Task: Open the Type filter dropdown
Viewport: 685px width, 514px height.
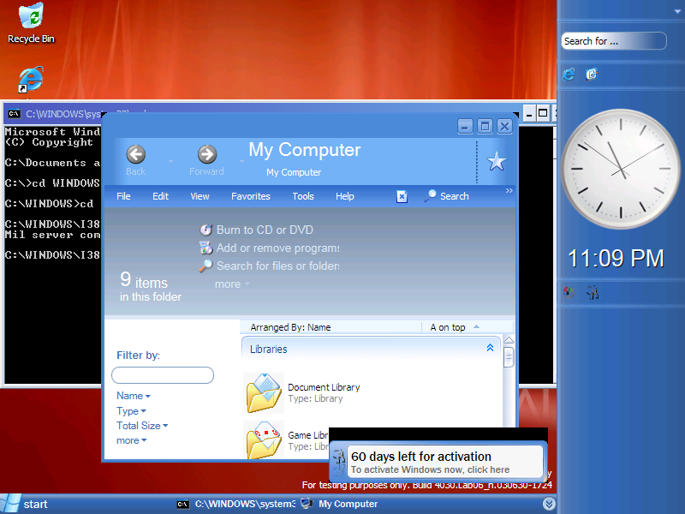Action: tap(131, 411)
